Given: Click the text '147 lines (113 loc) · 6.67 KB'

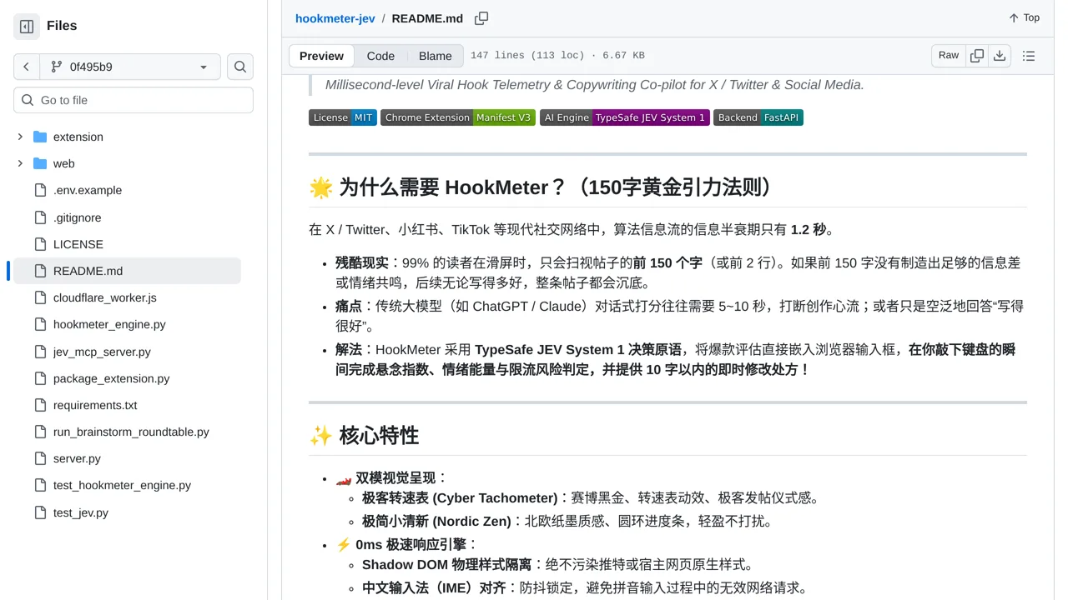Looking at the screenshot, I should coord(557,56).
